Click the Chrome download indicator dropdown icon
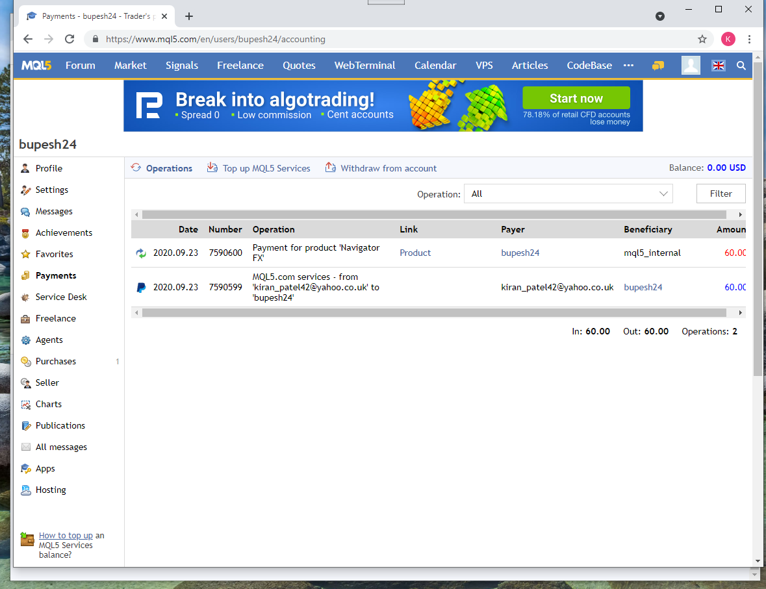The width and height of the screenshot is (766, 589). tap(660, 16)
